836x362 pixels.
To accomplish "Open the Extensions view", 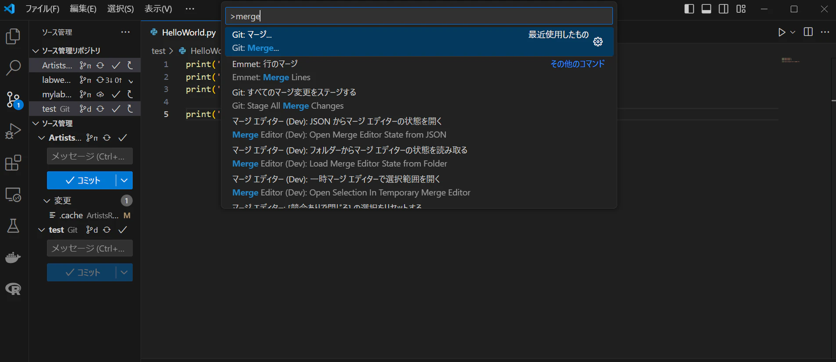I will coord(13,163).
